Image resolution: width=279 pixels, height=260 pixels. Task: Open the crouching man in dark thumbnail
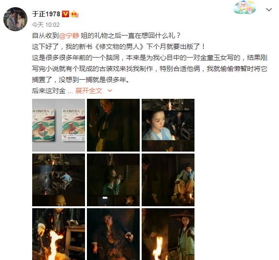coord(113,234)
